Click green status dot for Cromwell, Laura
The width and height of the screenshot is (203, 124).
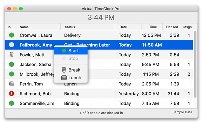[11, 35]
